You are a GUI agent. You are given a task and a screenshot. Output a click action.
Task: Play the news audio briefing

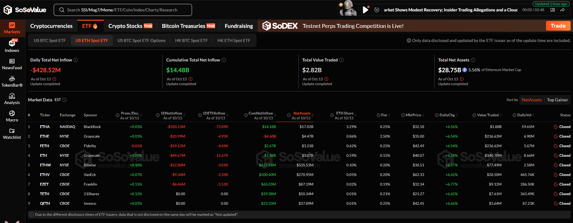point(365,10)
